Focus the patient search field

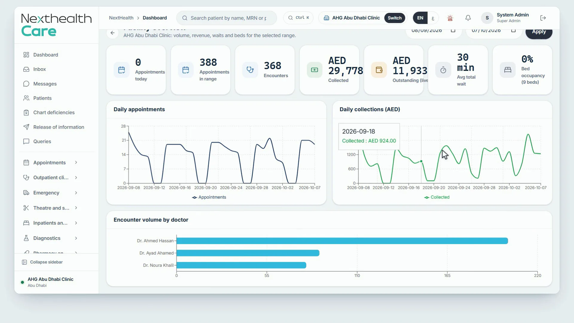(x=226, y=18)
